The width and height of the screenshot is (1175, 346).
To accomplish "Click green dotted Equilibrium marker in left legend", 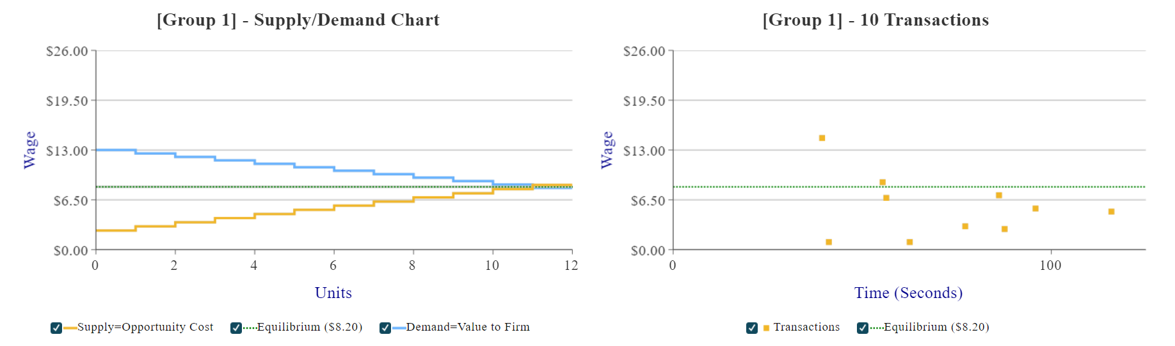I will [250, 328].
